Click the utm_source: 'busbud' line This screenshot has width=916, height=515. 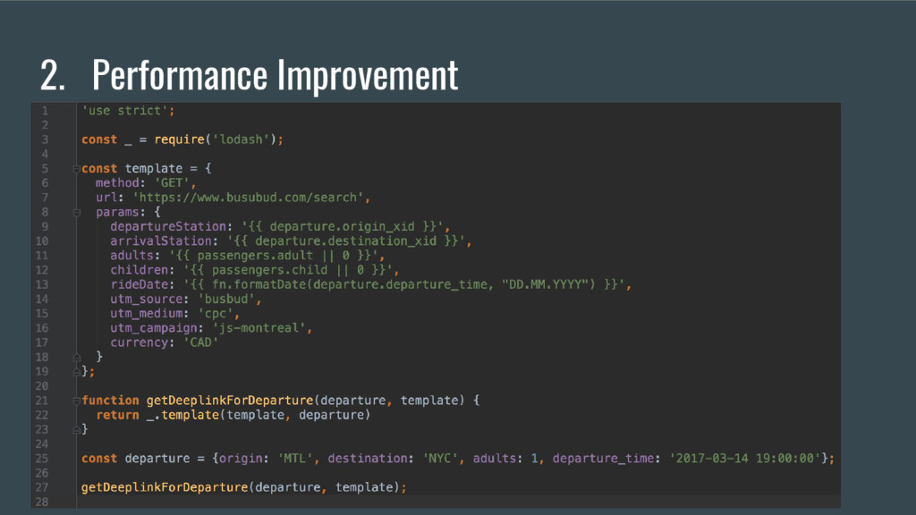point(186,299)
